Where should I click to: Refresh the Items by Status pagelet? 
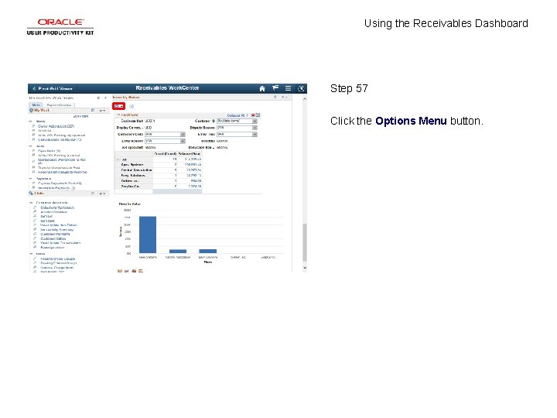tap(275, 97)
